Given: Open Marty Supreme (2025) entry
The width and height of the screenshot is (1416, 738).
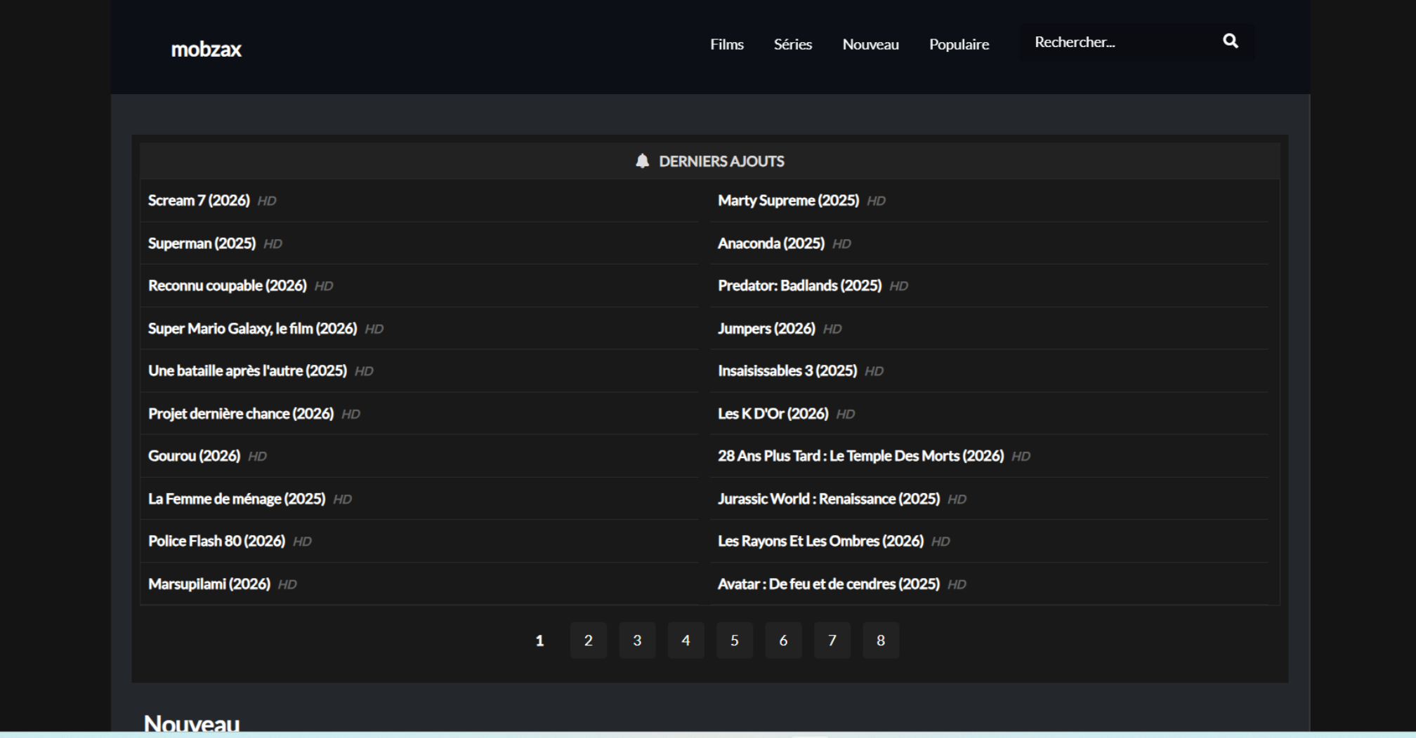Looking at the screenshot, I should (788, 201).
